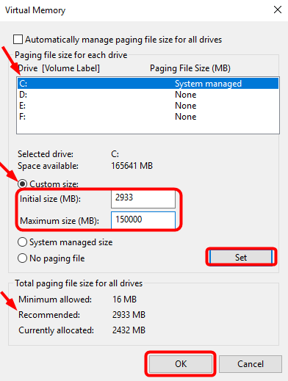Image resolution: width=288 pixels, height=381 pixels.
Task: Close the Virtual Memory dialog window
Action: 278,10
